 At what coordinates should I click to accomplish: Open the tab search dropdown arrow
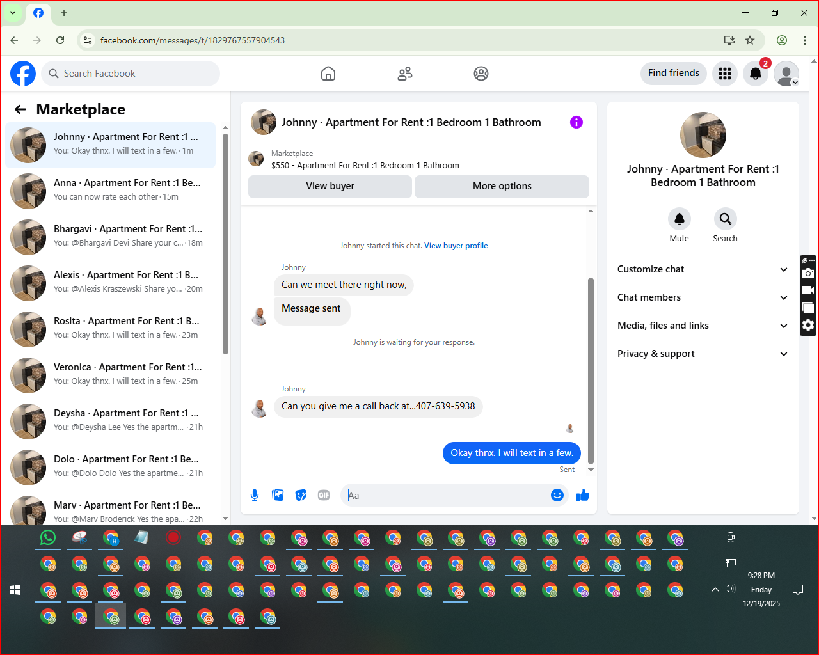[13, 13]
